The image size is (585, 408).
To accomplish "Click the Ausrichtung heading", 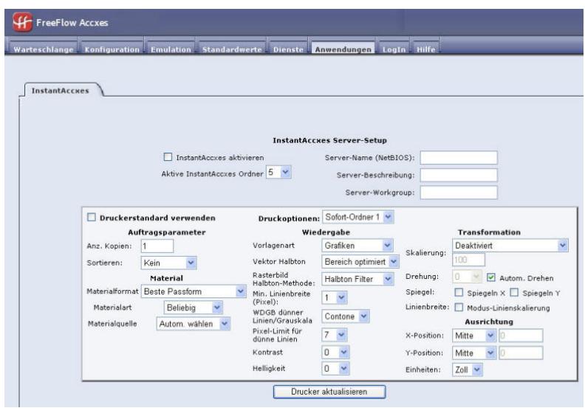I will [489, 322].
